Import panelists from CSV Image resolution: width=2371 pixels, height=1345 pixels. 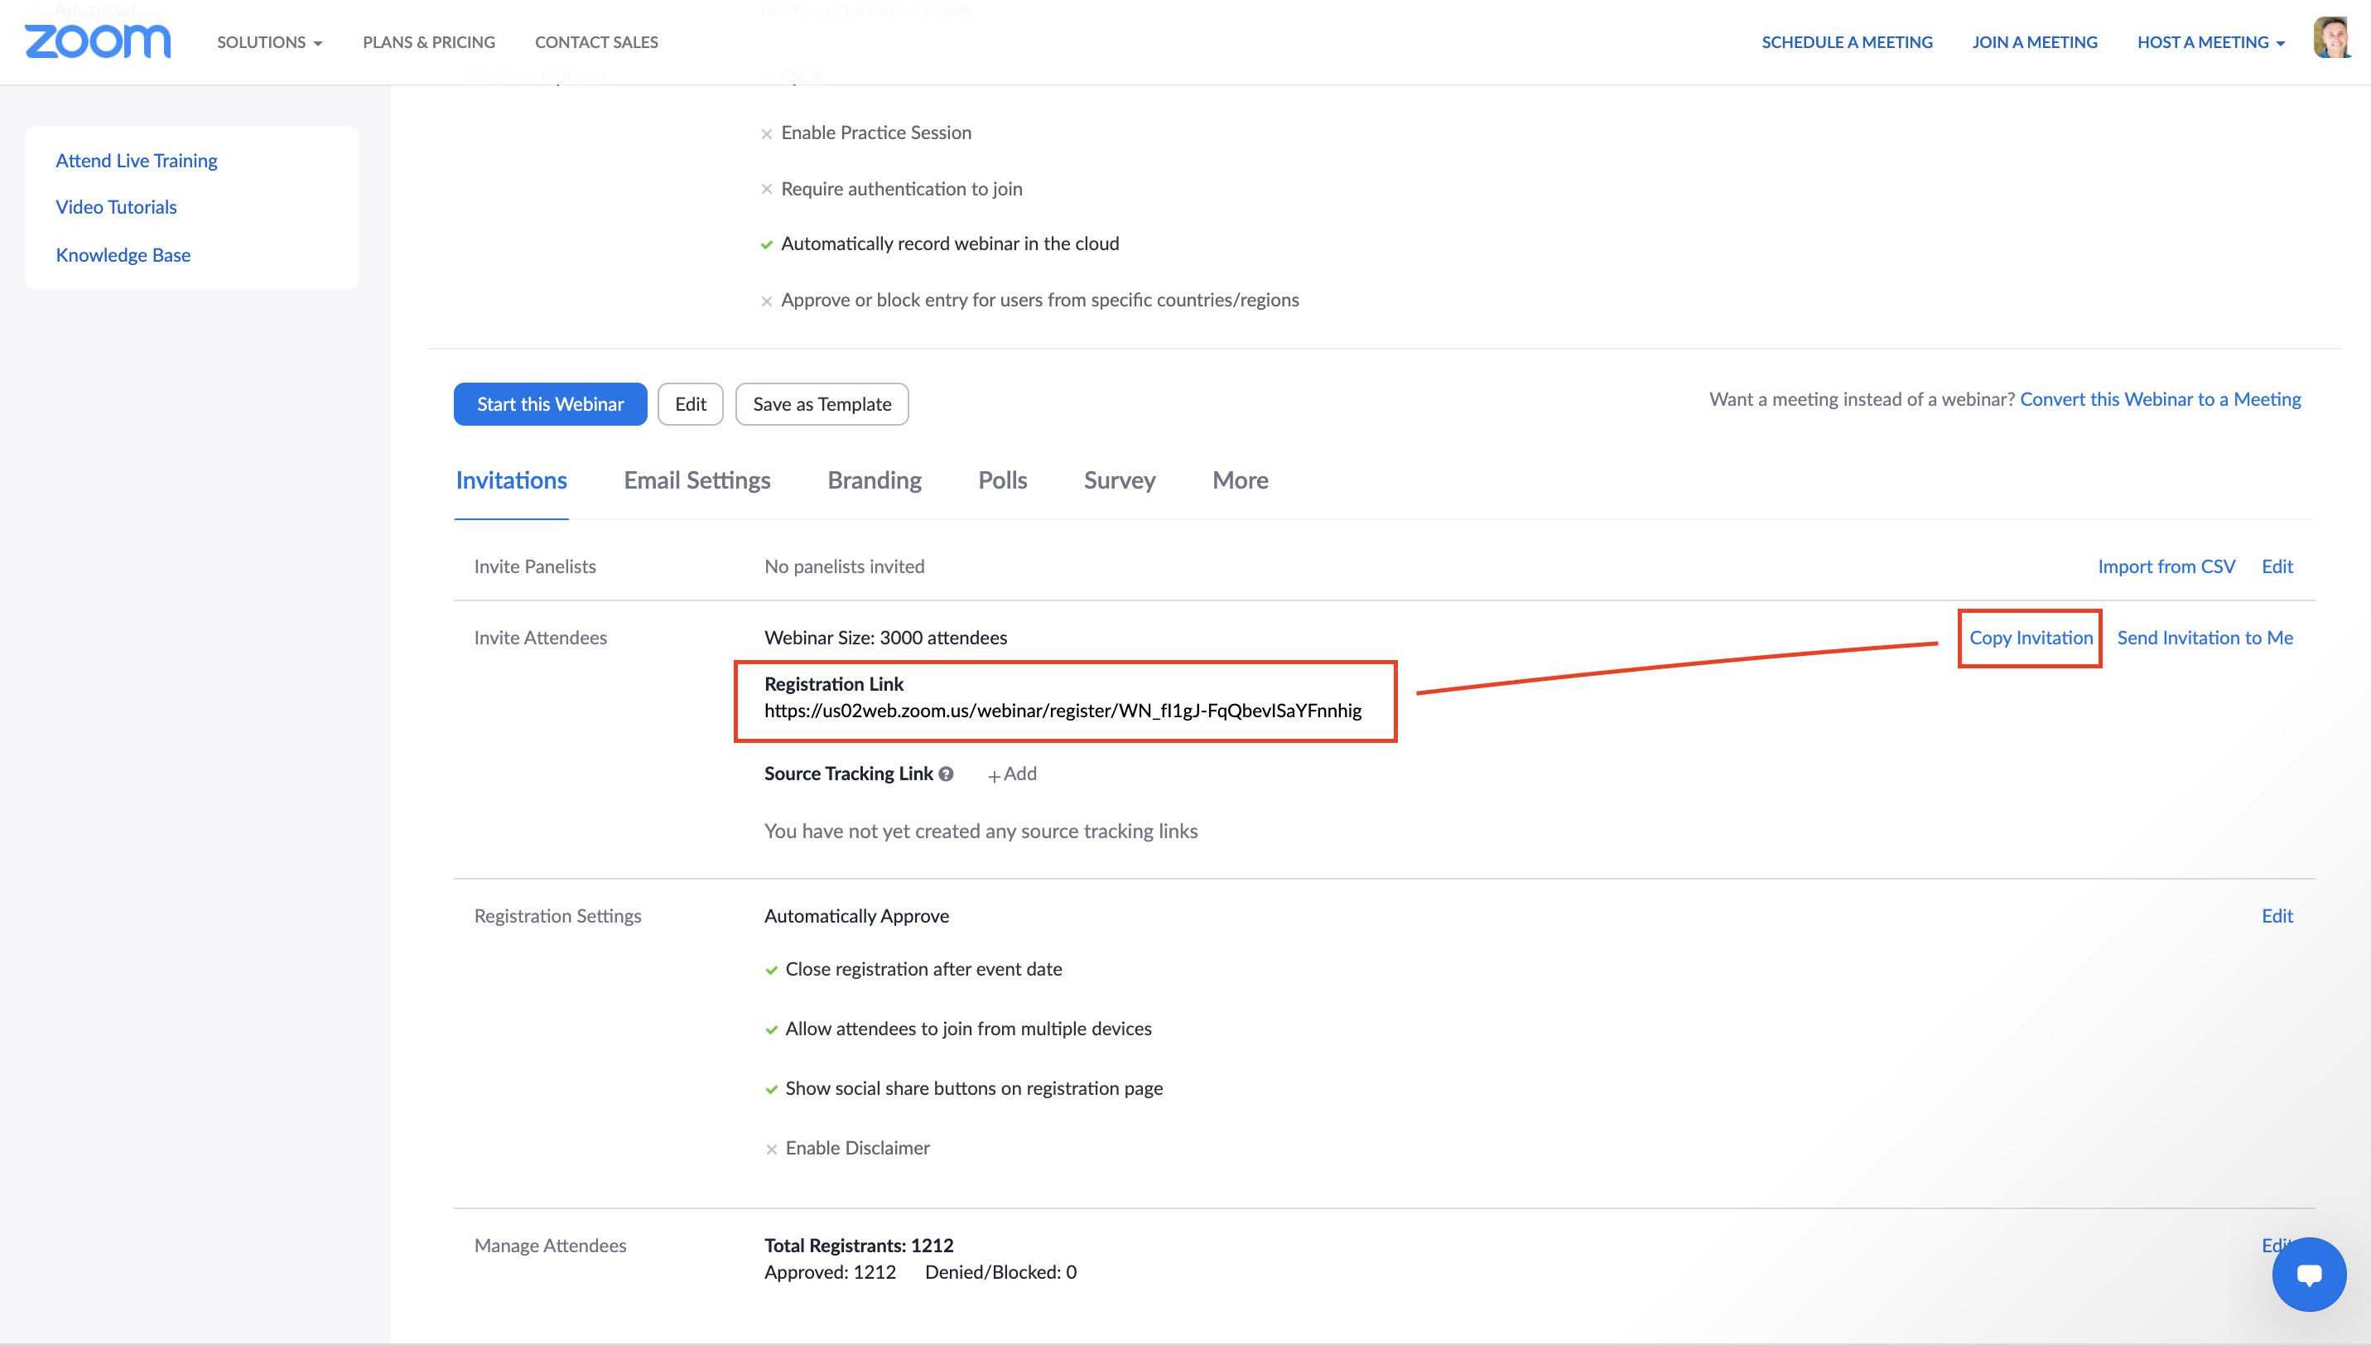[x=2166, y=566]
